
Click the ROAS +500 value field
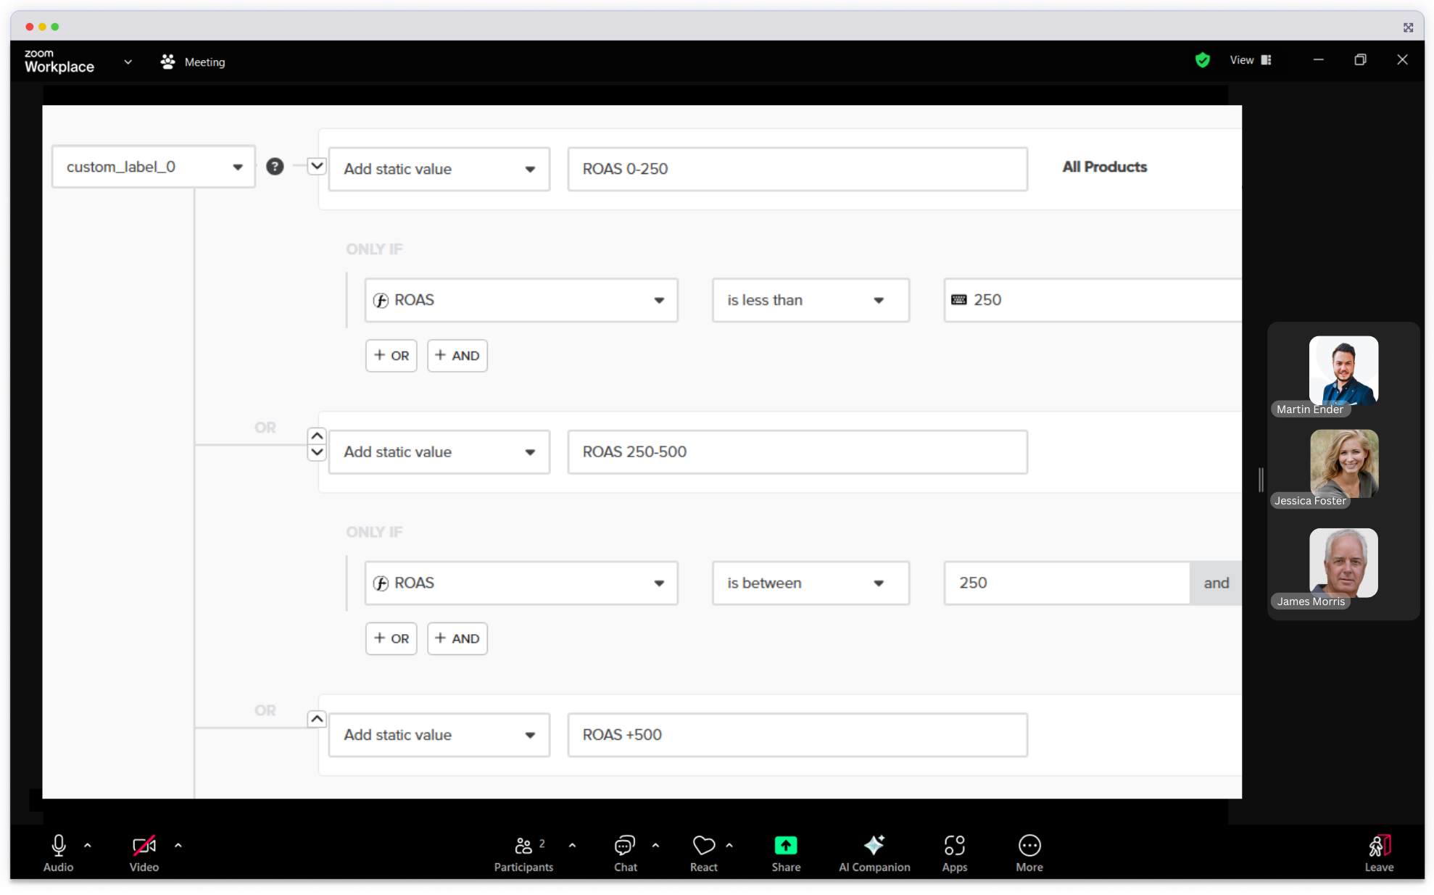click(x=797, y=735)
